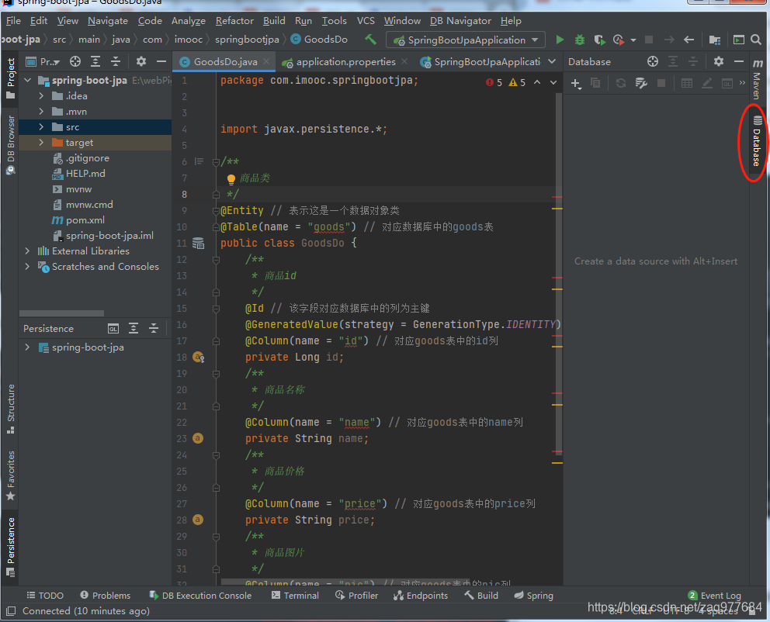
Task: Expand the spring-boot-jpa node in Persistence
Action: 26,347
